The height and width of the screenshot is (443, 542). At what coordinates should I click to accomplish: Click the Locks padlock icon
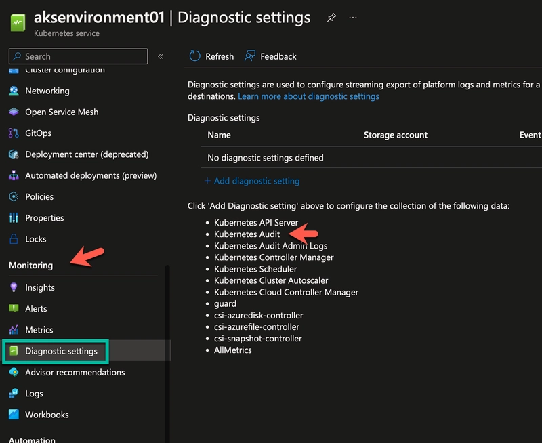14,239
